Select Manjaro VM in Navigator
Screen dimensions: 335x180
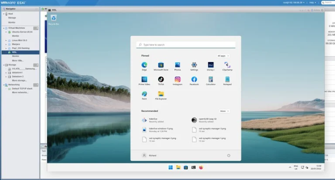pyautogui.click(x=16, y=44)
